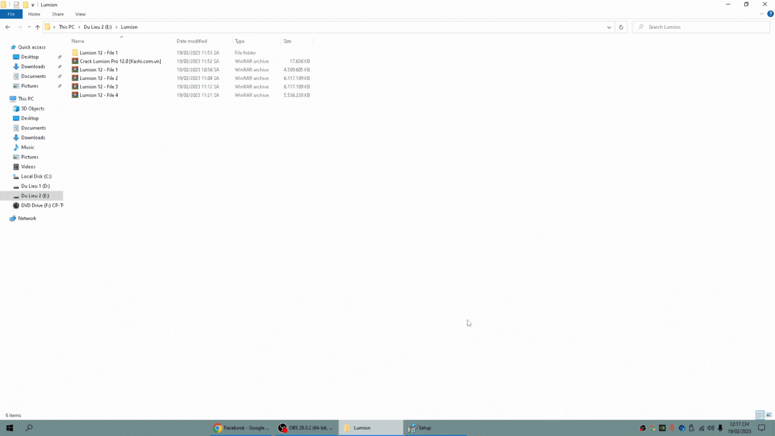
Task: Click size value 5.536.228 KB
Action: click(297, 95)
